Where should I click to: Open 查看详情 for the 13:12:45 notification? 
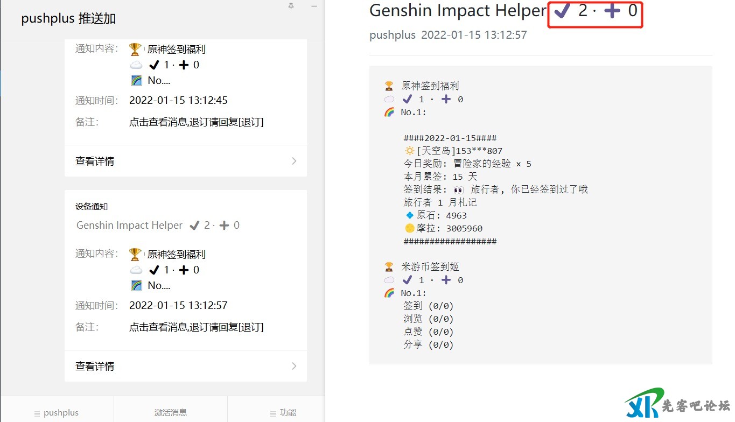tap(95, 161)
